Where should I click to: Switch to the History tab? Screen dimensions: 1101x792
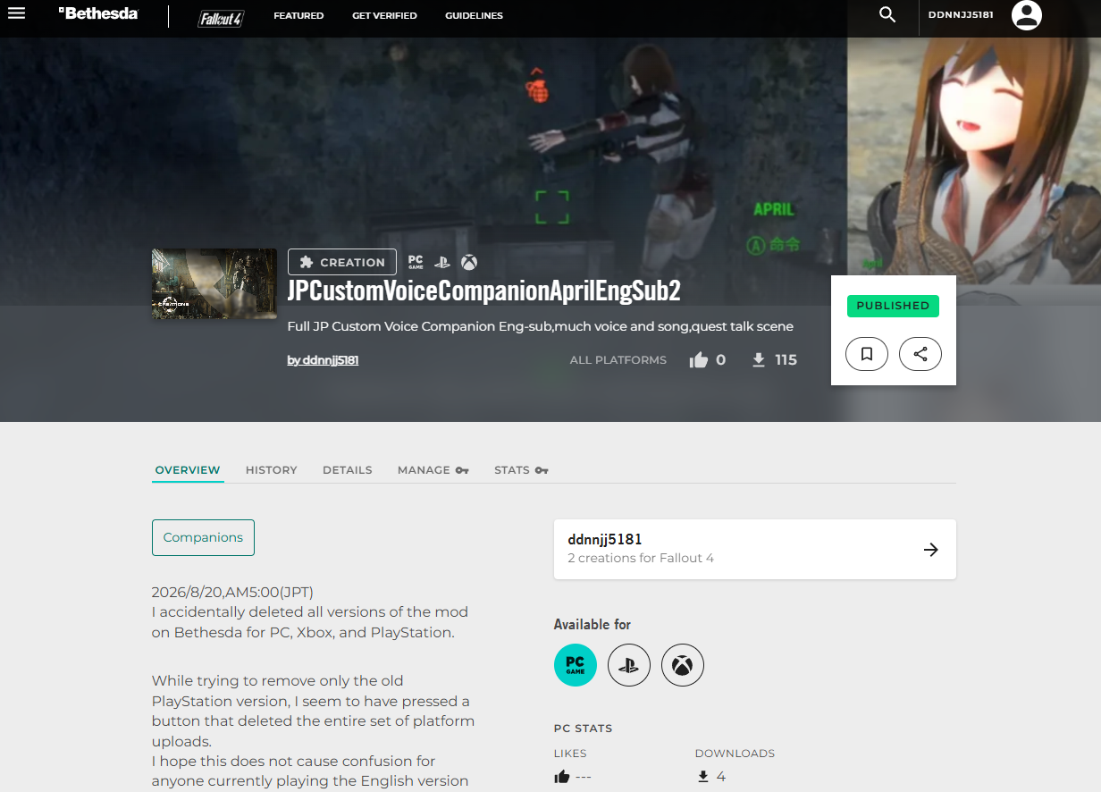tap(272, 470)
